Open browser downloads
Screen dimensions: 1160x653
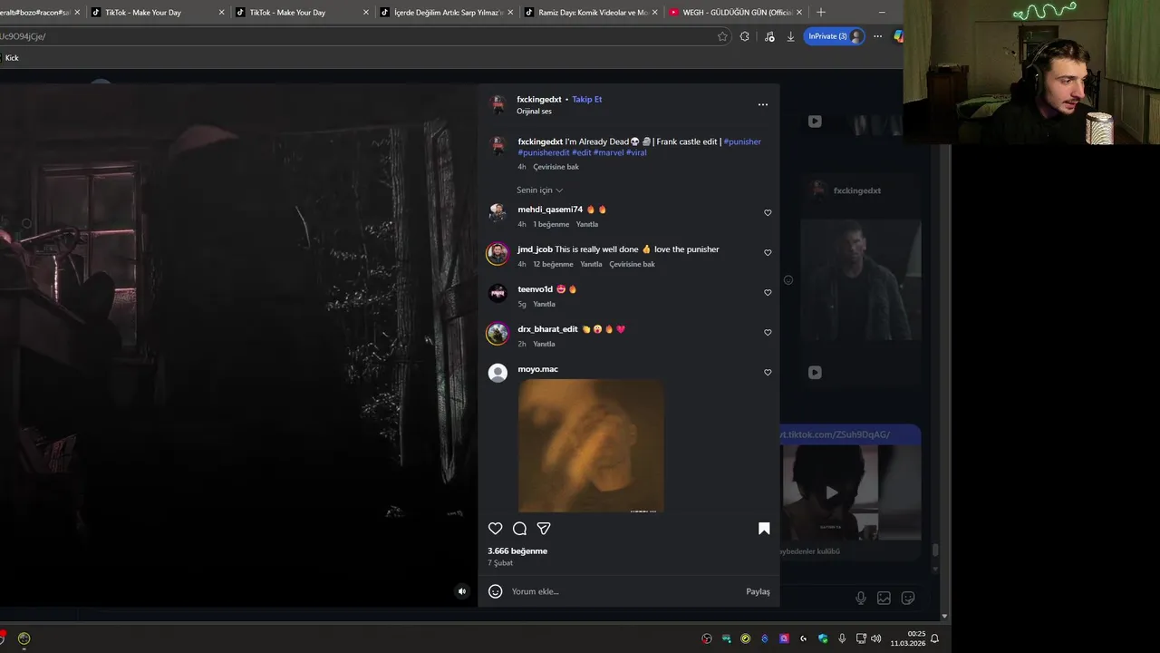790,36
